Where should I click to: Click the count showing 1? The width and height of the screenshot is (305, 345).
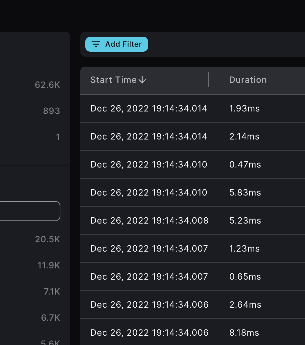coord(58,137)
